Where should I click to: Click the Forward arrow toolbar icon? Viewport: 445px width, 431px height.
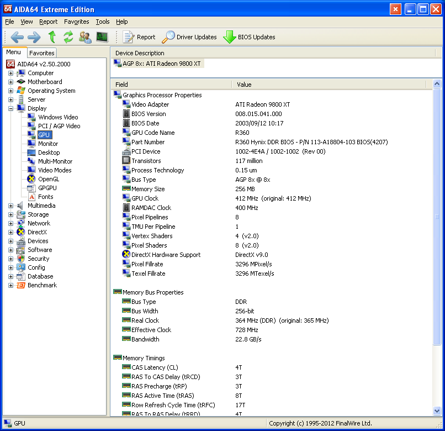click(x=34, y=37)
